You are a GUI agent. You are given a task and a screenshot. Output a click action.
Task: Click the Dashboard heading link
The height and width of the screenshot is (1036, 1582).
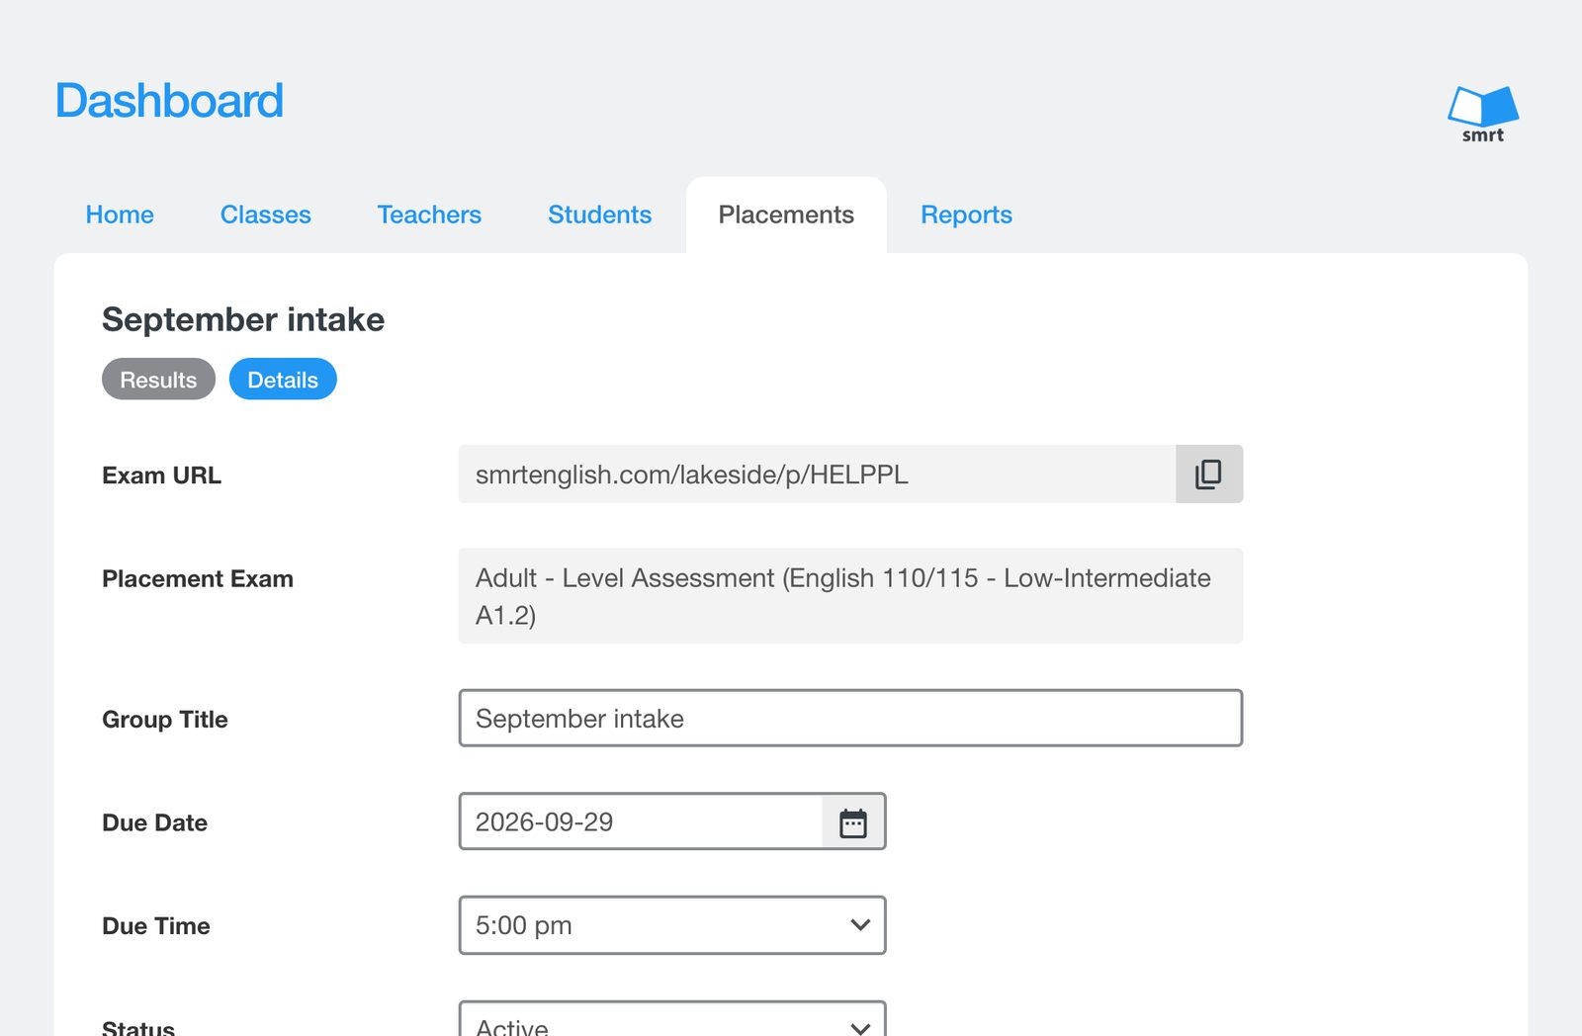click(169, 101)
